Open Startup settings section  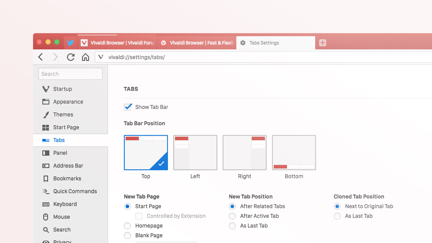point(71,89)
